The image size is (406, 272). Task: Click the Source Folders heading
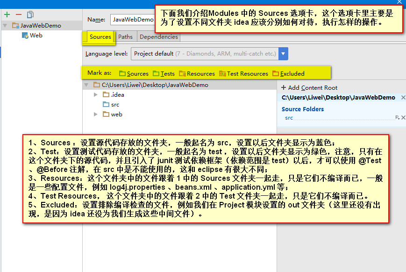coord(303,109)
